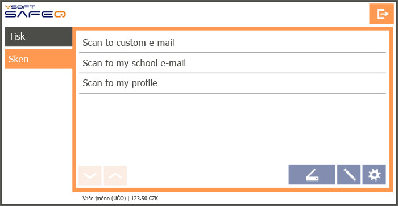The width and height of the screenshot is (398, 206).
Task: Click the up chevron arrow button
Action: [115, 175]
